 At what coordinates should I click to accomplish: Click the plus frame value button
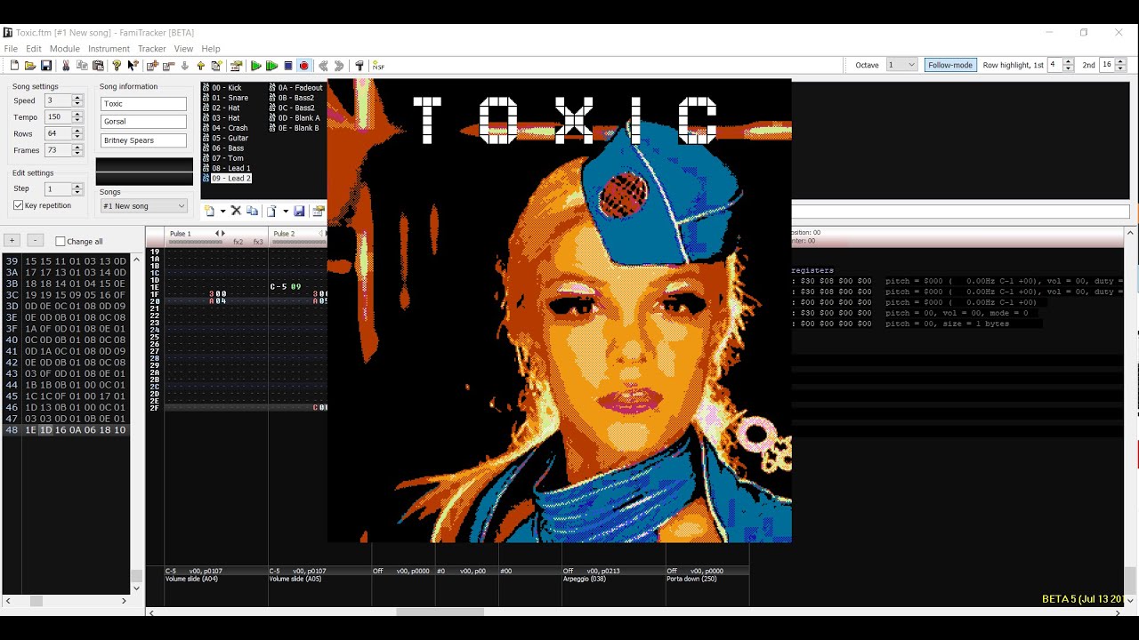click(x=12, y=240)
